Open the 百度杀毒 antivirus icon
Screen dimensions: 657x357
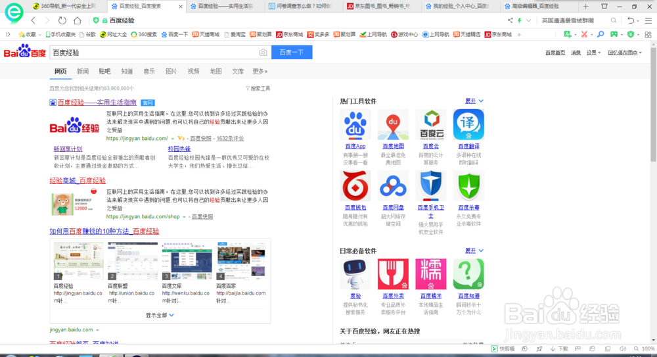tap(468, 186)
